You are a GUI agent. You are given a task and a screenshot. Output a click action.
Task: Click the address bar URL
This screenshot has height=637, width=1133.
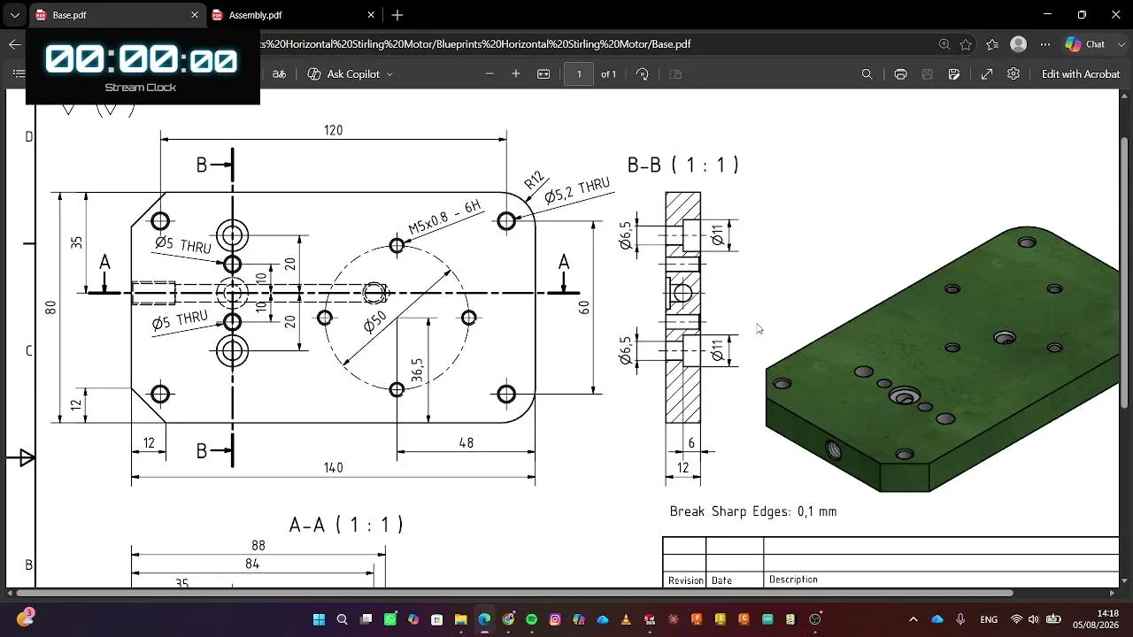point(475,44)
